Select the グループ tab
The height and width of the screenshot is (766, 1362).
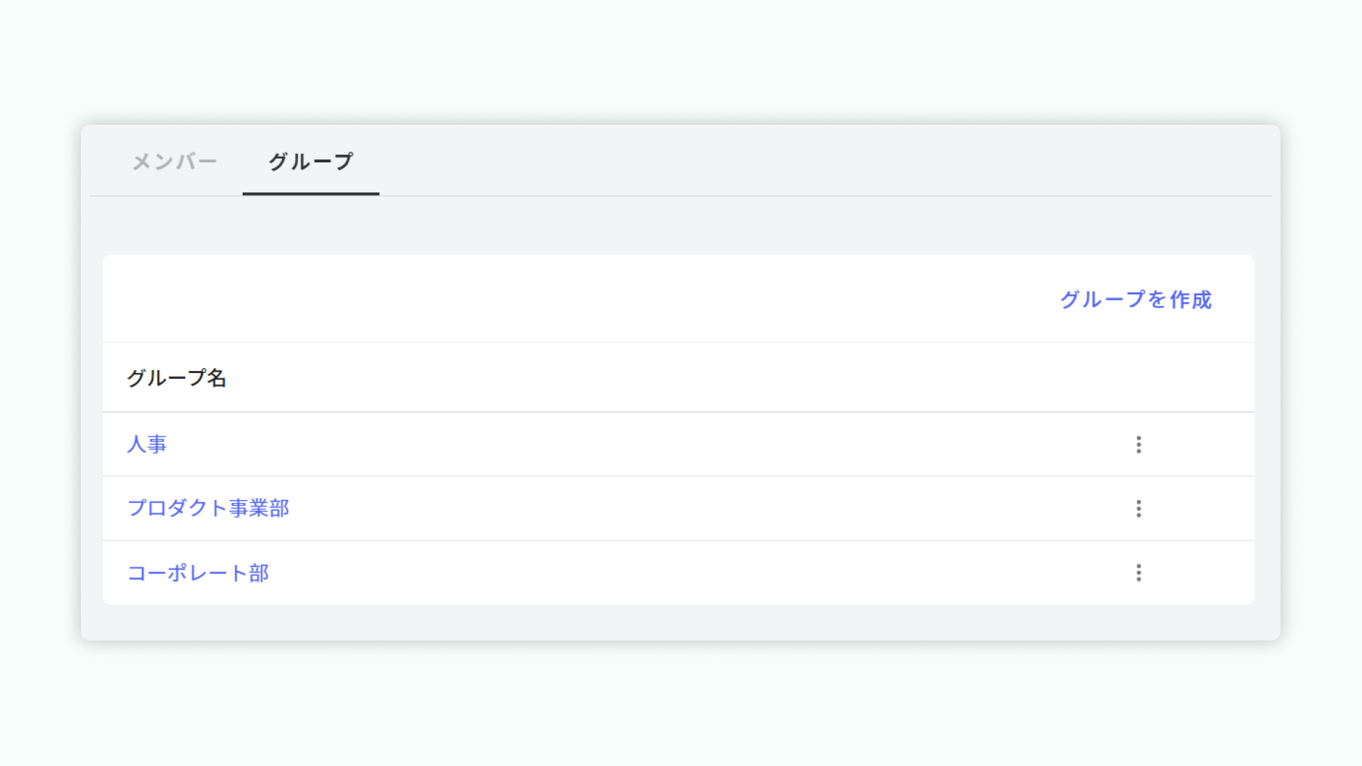[x=311, y=161]
